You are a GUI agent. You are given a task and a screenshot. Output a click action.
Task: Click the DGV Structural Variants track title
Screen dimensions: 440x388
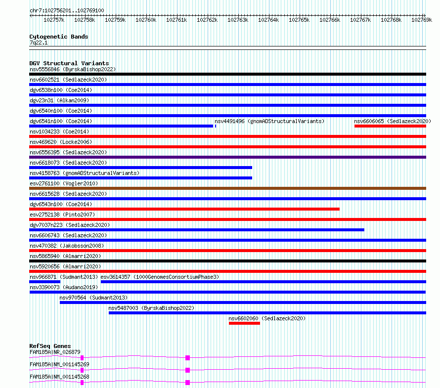click(69, 63)
